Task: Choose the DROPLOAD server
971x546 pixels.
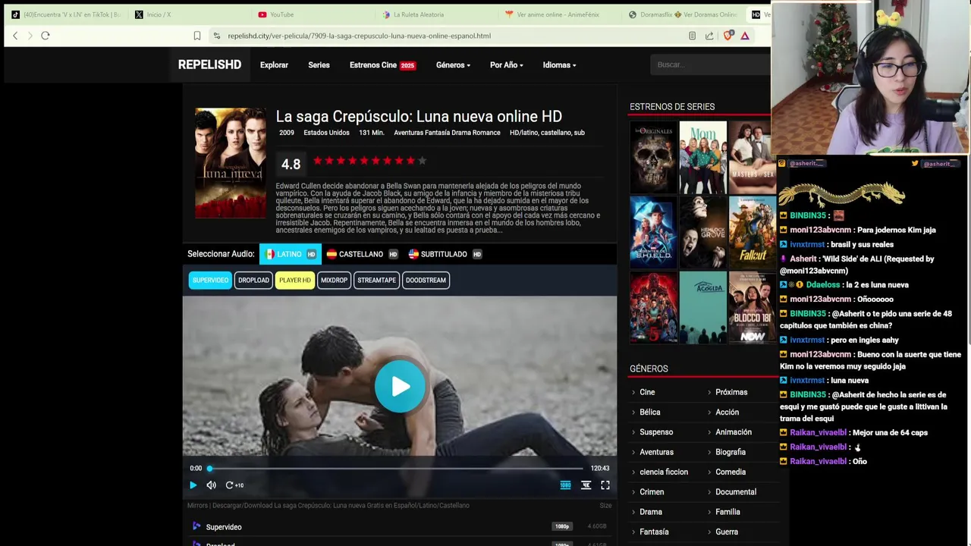Action: click(x=253, y=280)
